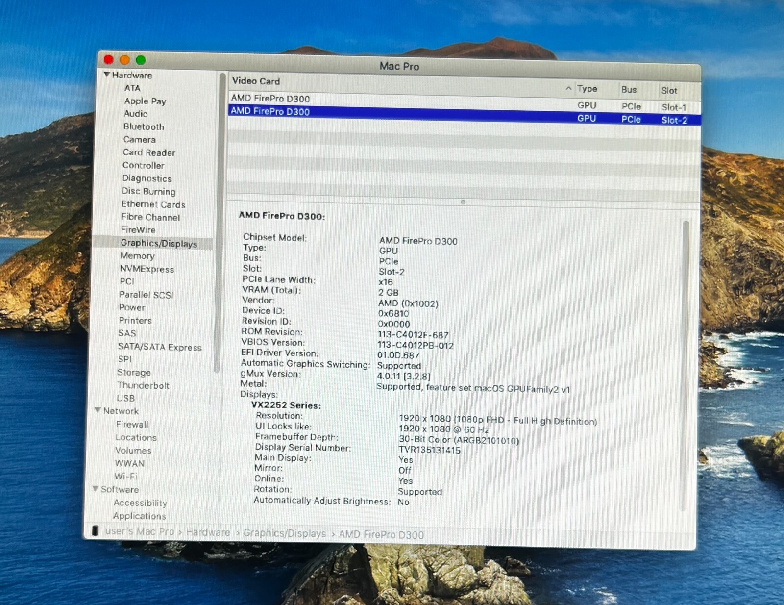The image size is (784, 605).
Task: Click the ROM Revision value 113-C4012F-687
Action: [x=413, y=335]
